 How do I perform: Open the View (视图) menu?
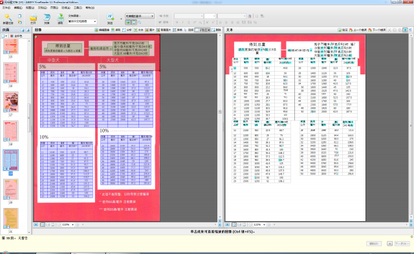click(x=30, y=8)
